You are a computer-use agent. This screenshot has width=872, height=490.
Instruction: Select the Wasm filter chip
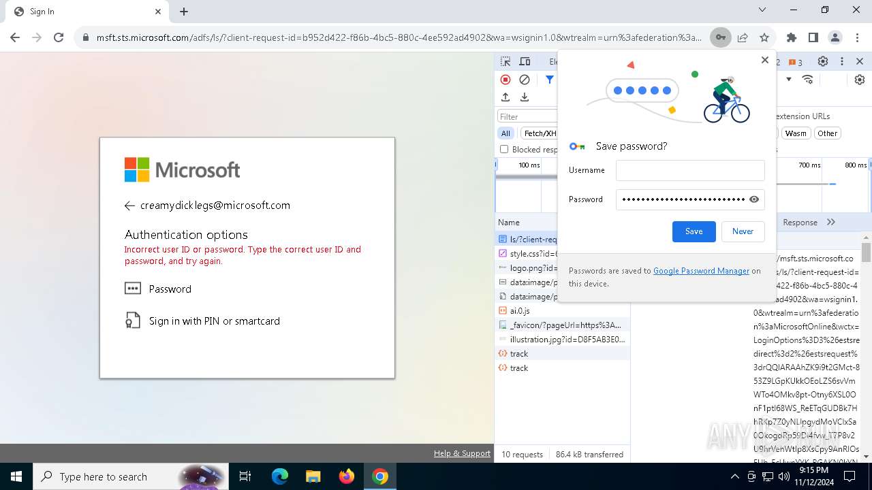click(x=796, y=133)
